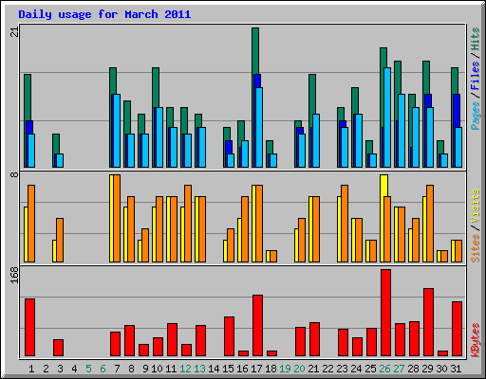486x379 pixels.
Task: Click the red KBytes bar for day 3
Action: coord(58,348)
